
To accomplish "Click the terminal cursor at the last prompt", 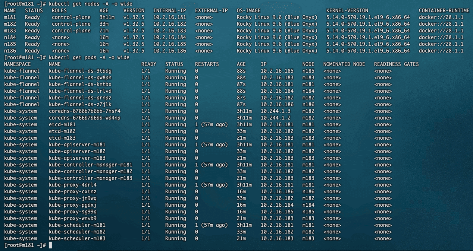I will point(50,245).
